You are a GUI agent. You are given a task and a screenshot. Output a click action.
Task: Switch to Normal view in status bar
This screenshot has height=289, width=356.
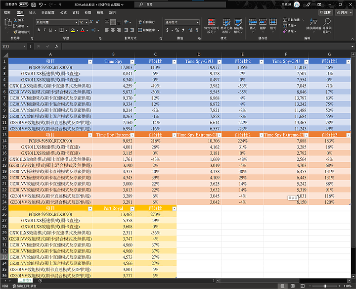pos(282,286)
